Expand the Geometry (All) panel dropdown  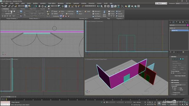coord(84,18)
